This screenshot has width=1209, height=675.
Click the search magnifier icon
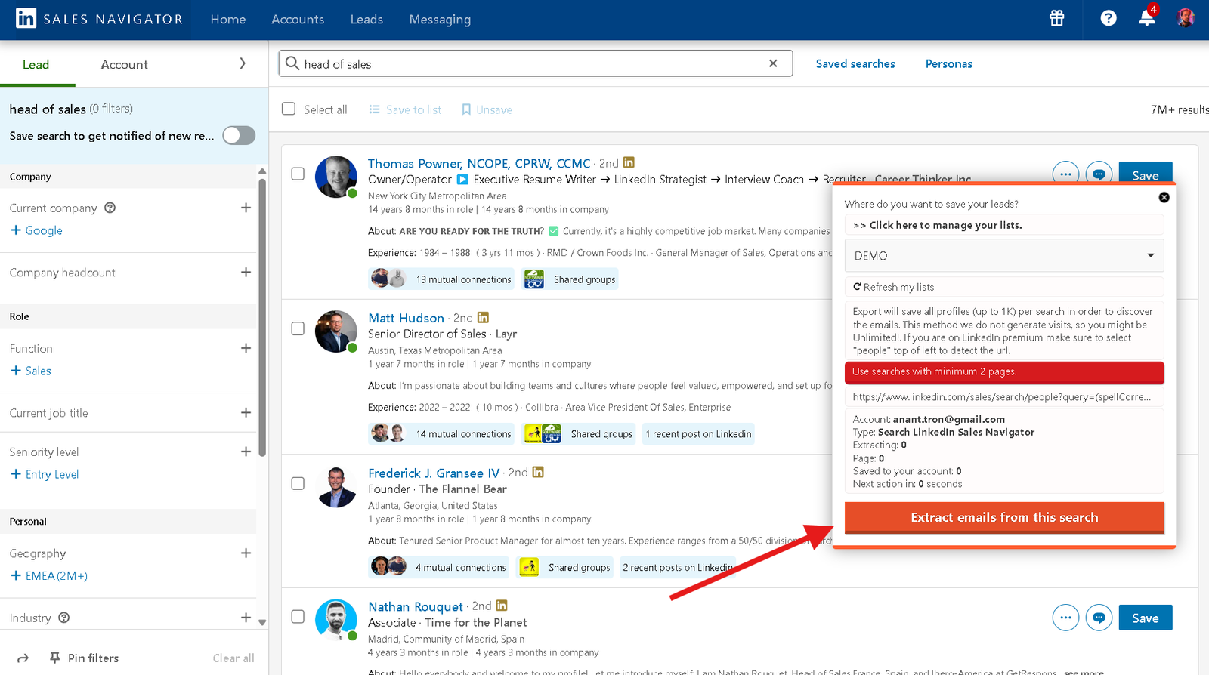[x=292, y=63]
